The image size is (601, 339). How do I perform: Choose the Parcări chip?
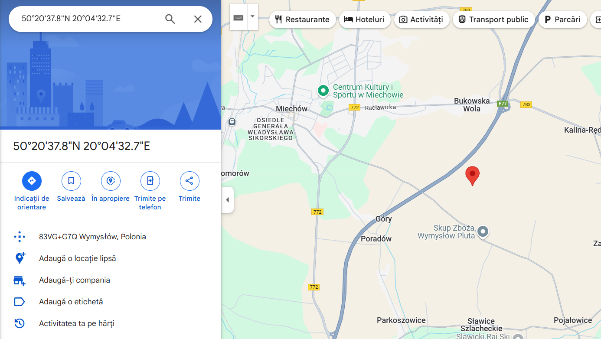[x=563, y=20]
